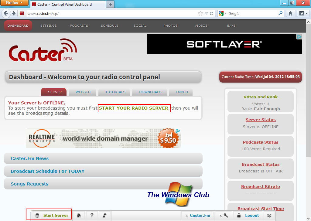Click the Realtime Register domain ad
Image resolution: width=311 pixels, height=221 pixels.
pos(103,138)
